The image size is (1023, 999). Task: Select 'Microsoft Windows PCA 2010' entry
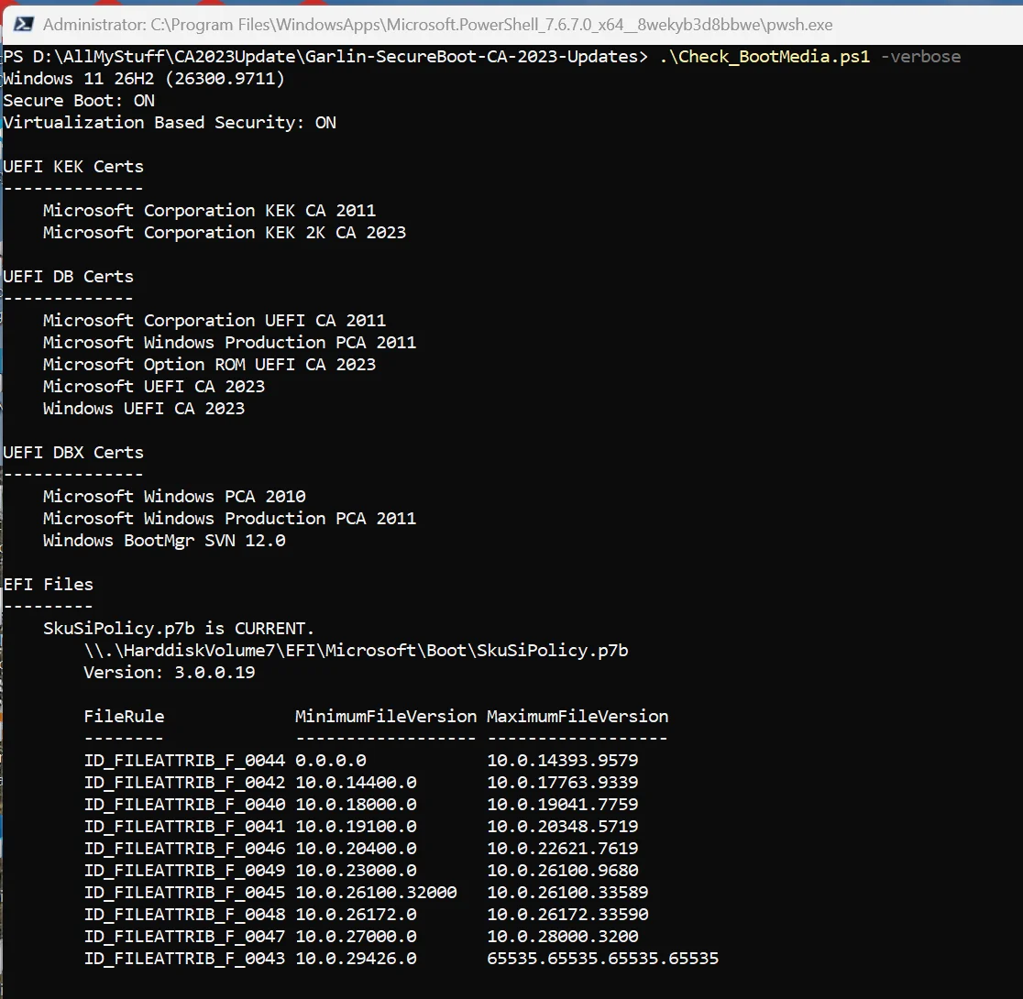(x=174, y=497)
